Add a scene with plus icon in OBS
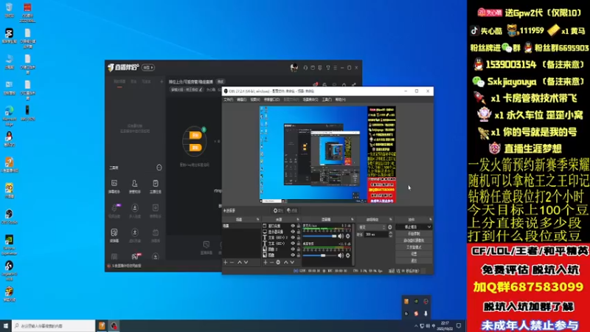Viewport: 590px width, 332px height. tap(226, 263)
